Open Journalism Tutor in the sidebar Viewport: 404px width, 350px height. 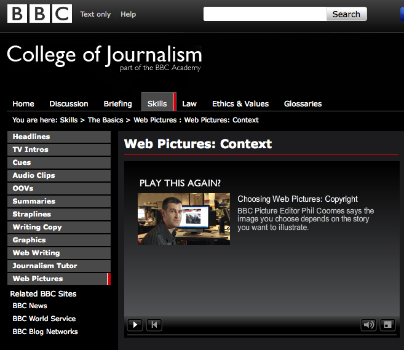pos(59,266)
